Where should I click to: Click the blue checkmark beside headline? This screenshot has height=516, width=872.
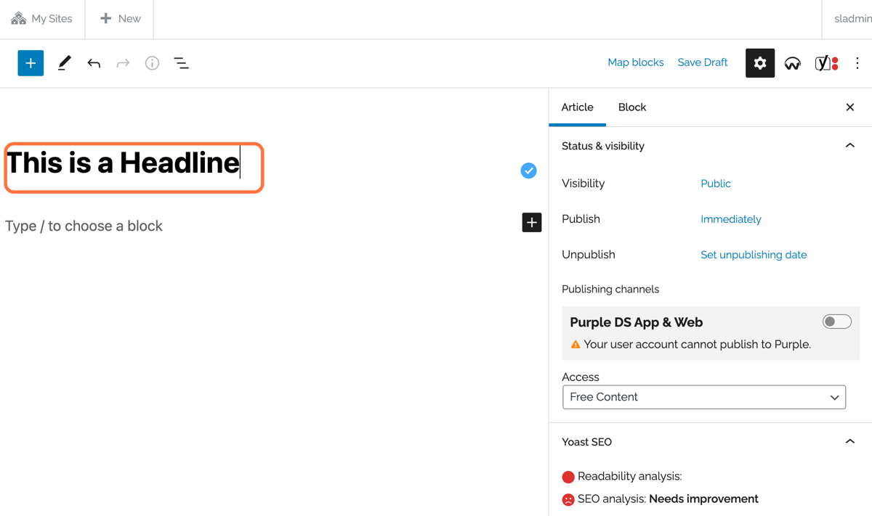(528, 171)
